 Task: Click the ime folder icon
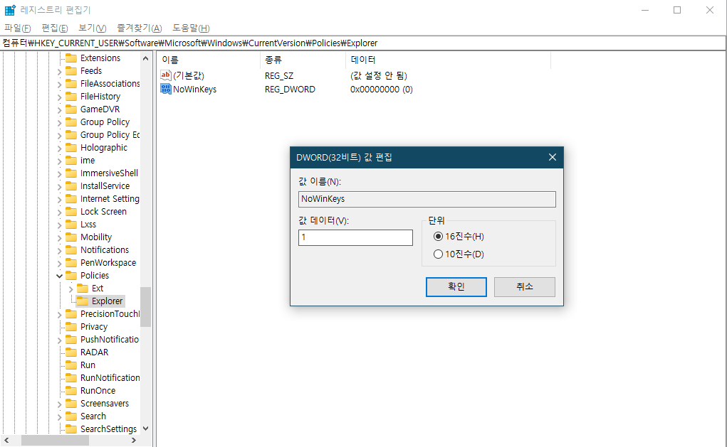coord(71,161)
